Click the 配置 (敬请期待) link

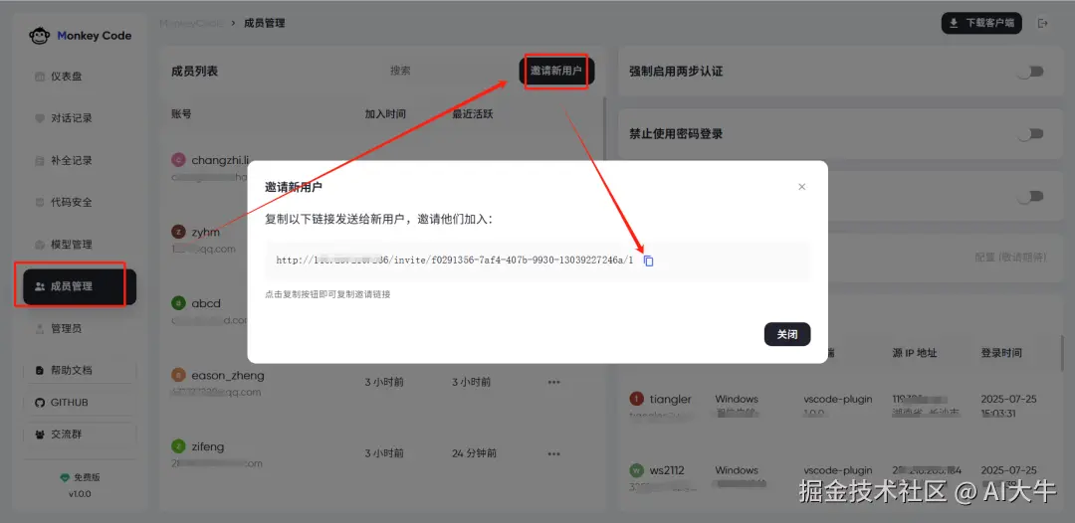point(1010,258)
